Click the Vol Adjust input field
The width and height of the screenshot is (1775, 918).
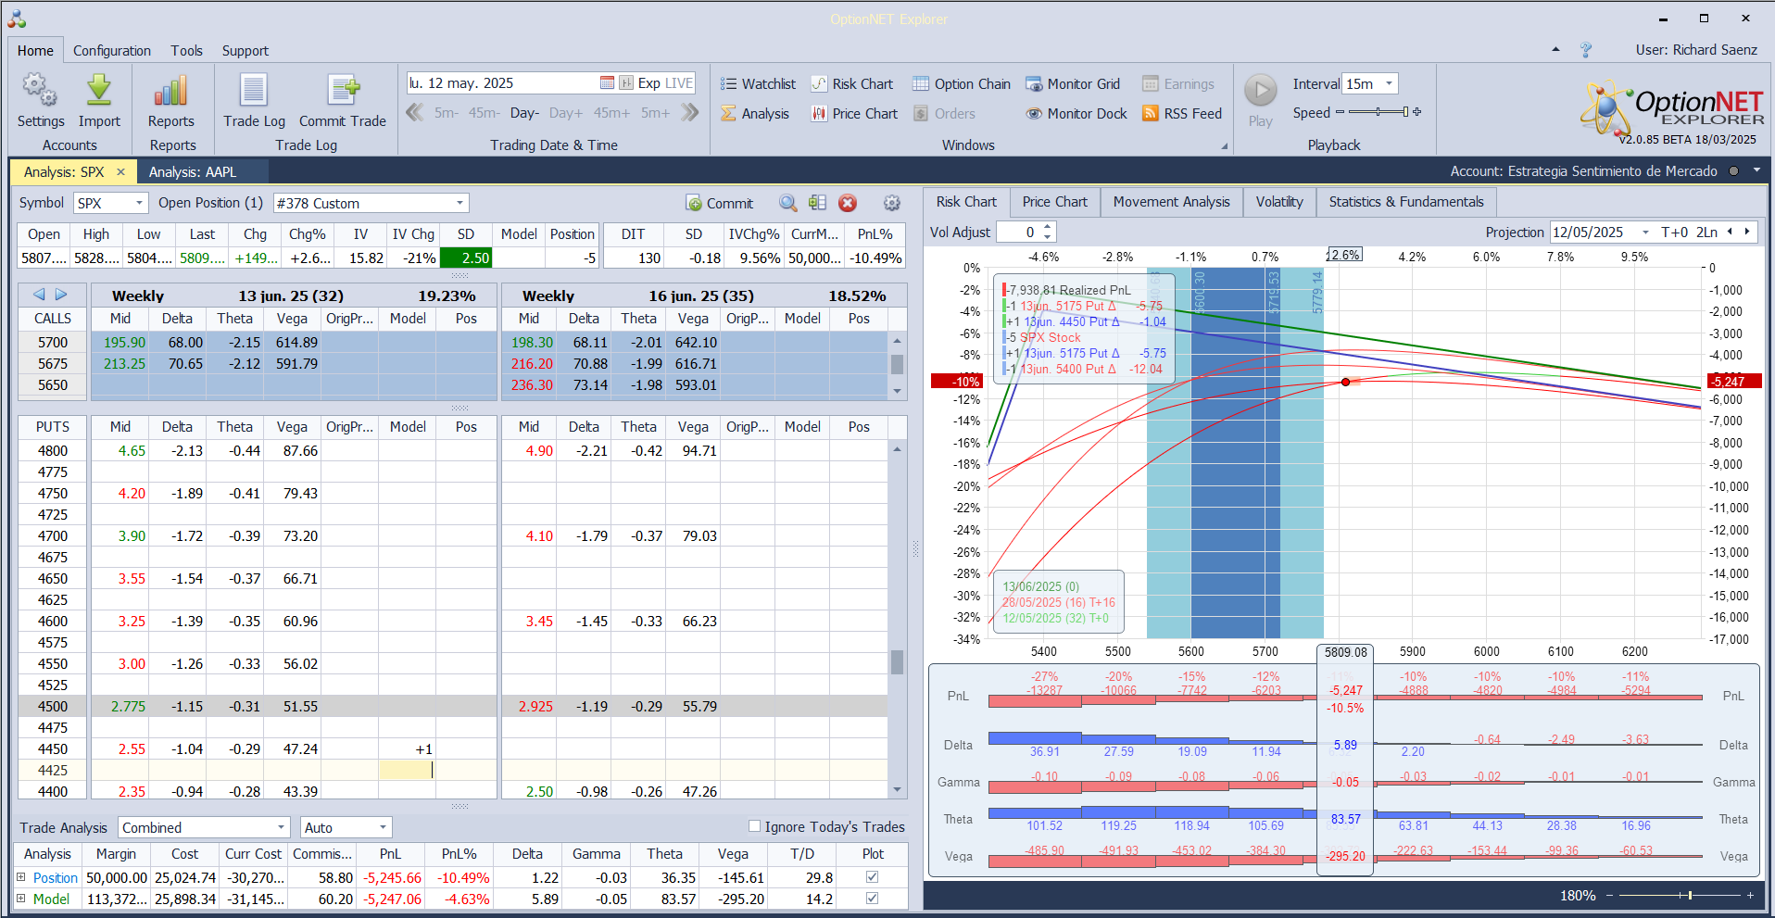click(1018, 233)
